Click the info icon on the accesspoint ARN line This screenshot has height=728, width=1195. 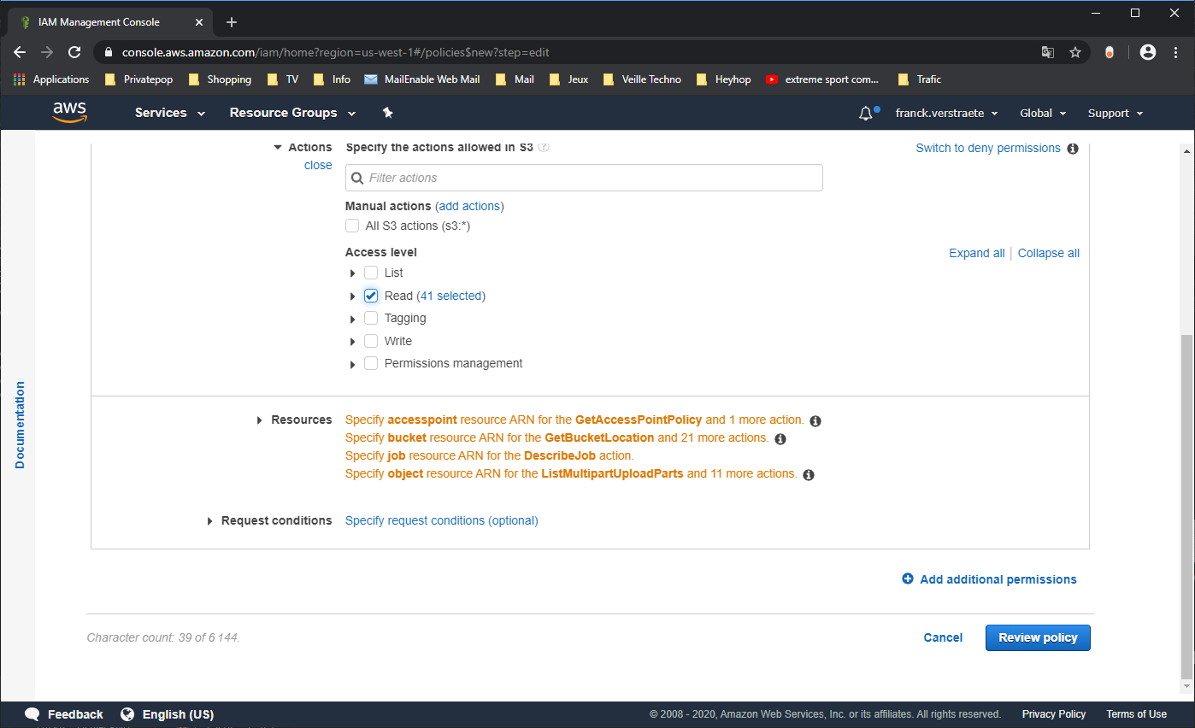tap(815, 421)
